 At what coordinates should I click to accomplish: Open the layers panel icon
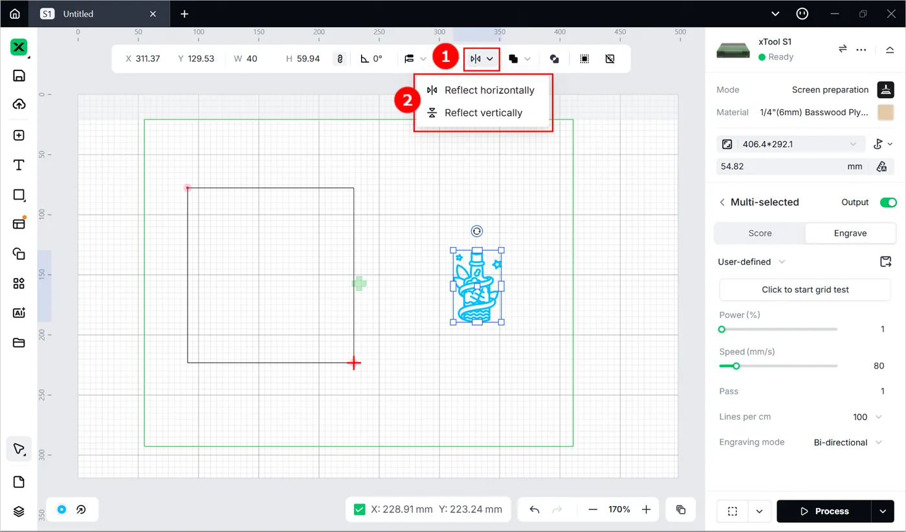(19, 511)
